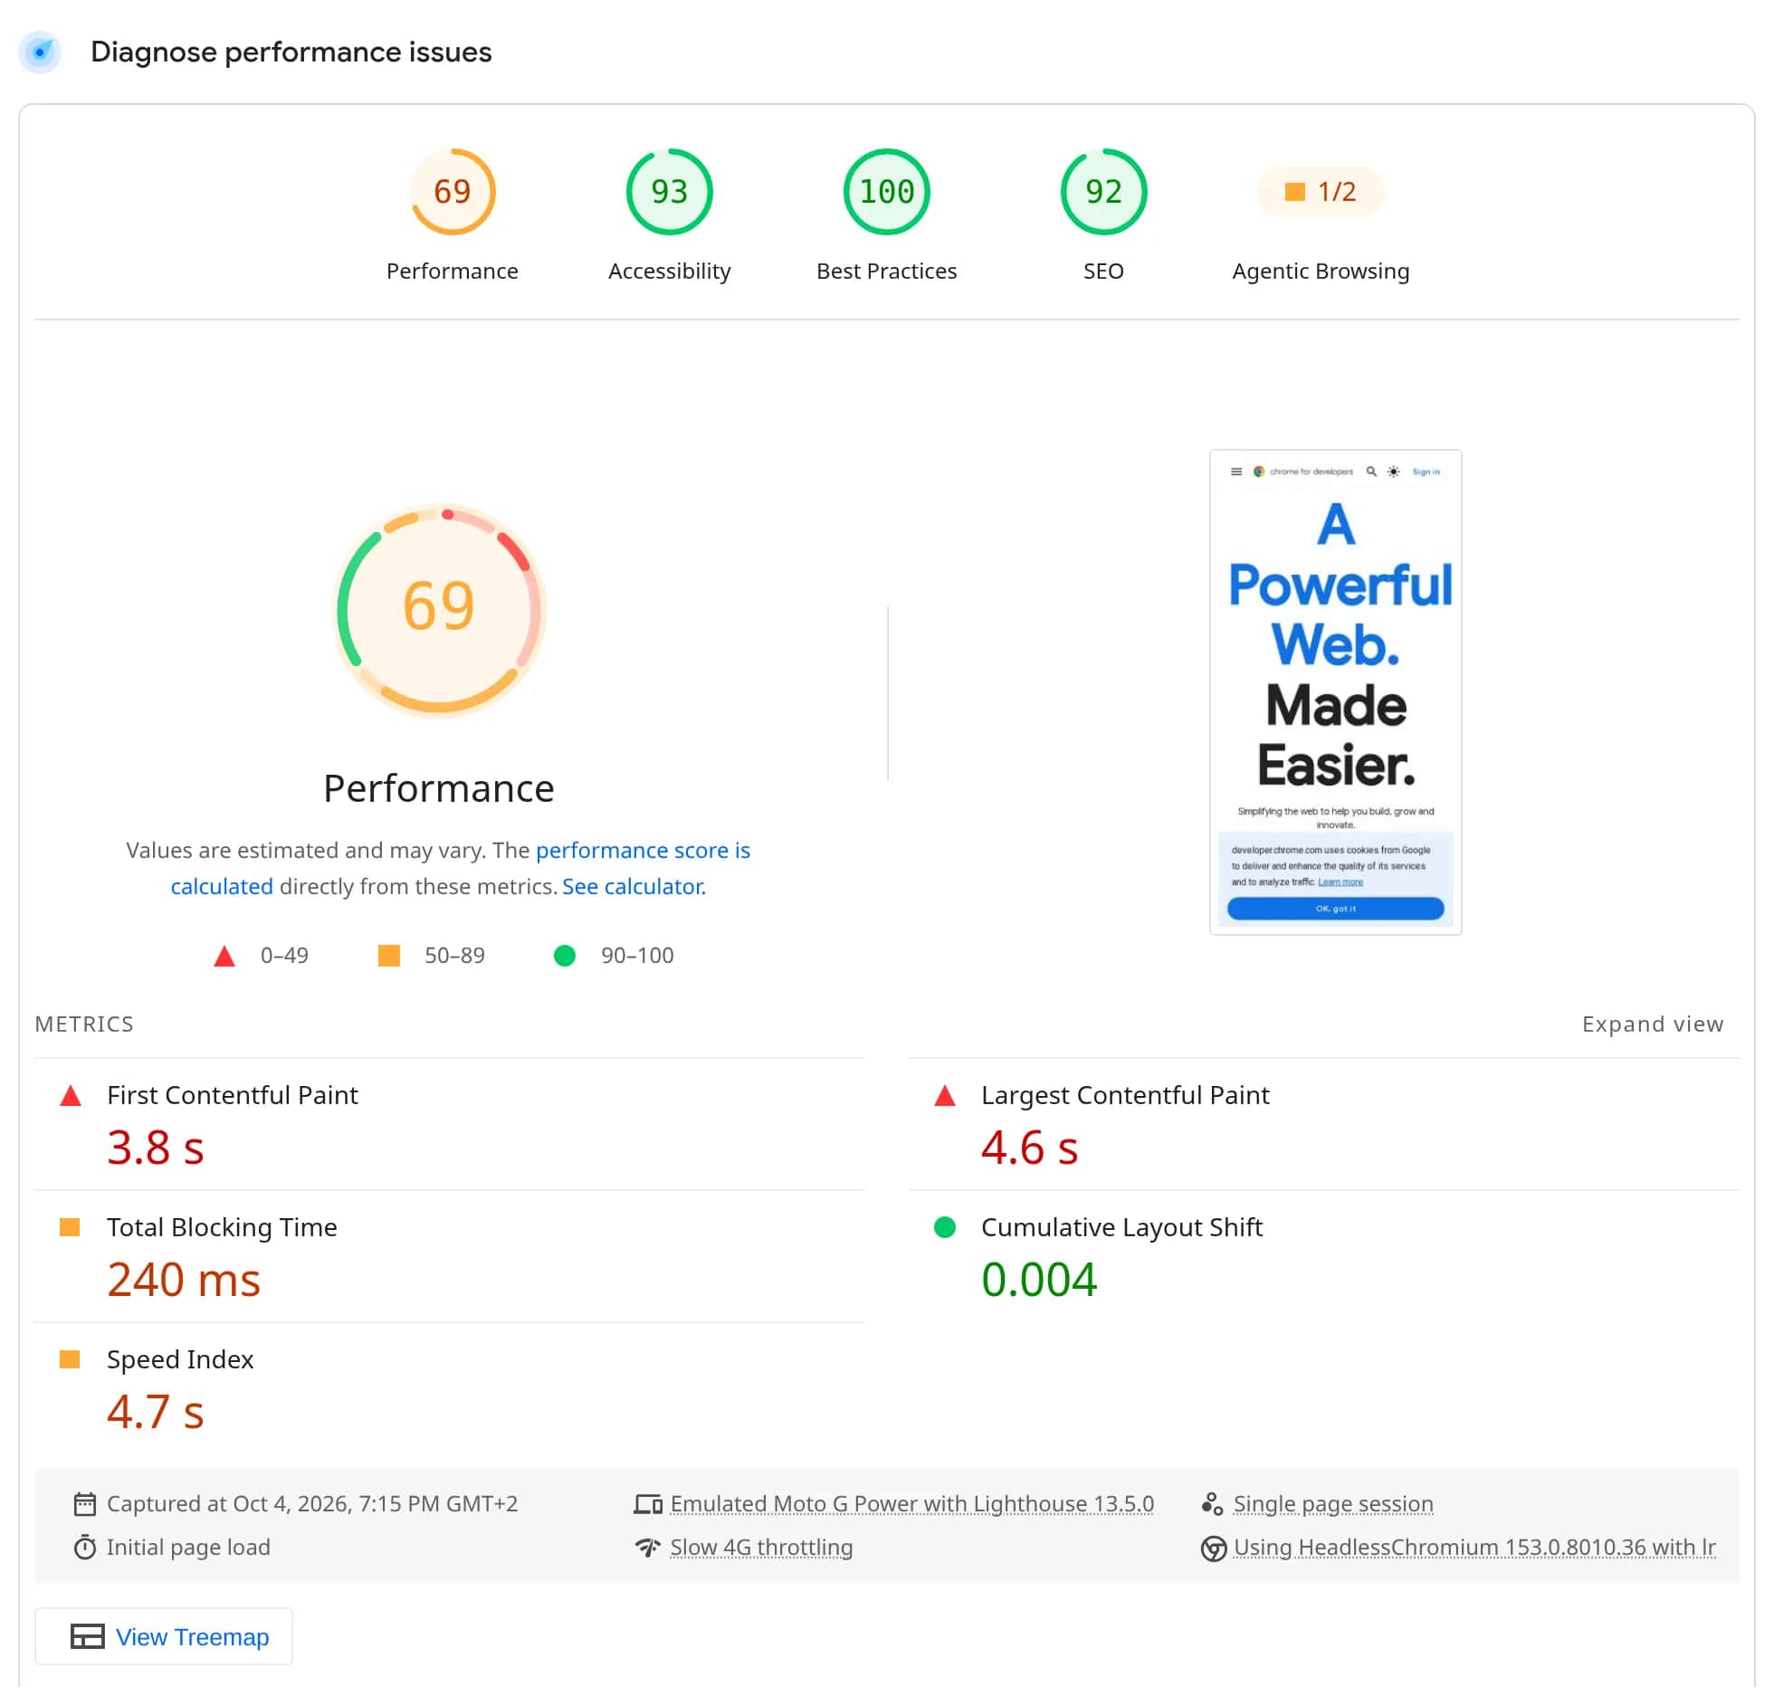Click the View Treemap button
Screen dimensions: 1774x1696
coord(164,1636)
